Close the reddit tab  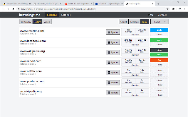[x=91, y=4]
